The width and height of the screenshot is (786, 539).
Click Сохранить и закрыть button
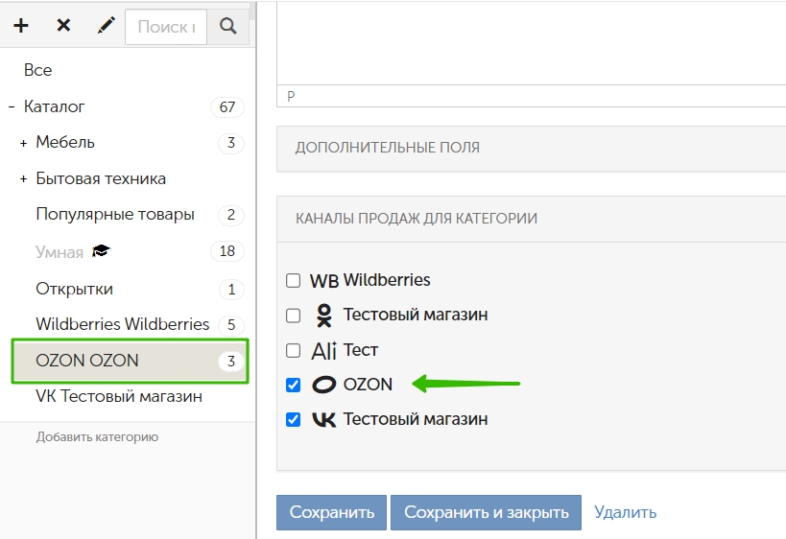(x=487, y=512)
